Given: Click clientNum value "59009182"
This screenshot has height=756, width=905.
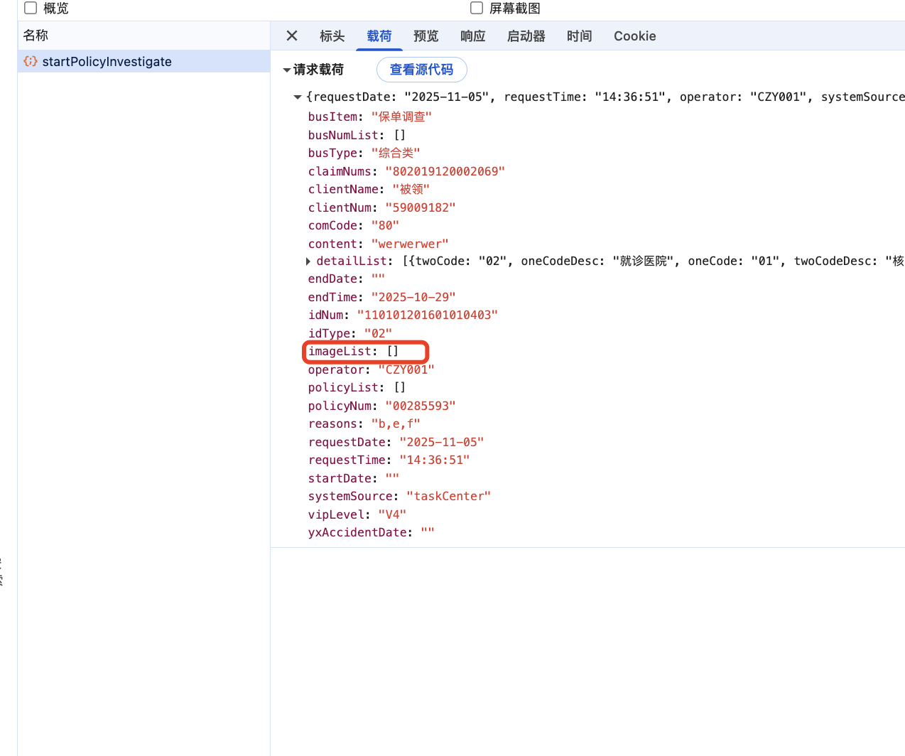Looking at the screenshot, I should pyautogui.click(x=421, y=207).
